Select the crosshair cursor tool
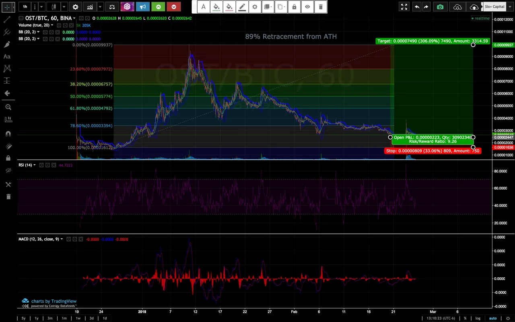 point(7,7)
